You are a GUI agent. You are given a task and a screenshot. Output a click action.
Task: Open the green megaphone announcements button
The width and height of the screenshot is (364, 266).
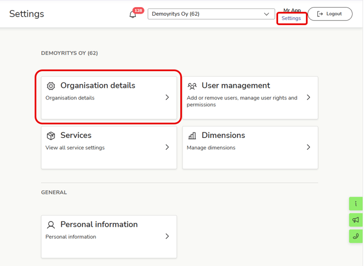[356, 220]
